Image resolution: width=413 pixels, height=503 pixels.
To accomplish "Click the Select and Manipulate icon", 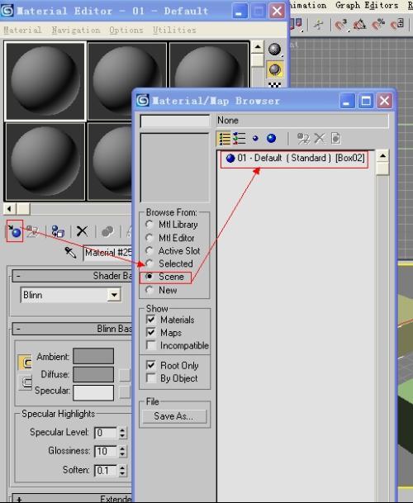I will (319, 25).
